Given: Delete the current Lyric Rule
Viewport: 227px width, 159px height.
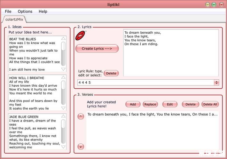Looking at the screenshot, I should pyautogui.click(x=111, y=73).
